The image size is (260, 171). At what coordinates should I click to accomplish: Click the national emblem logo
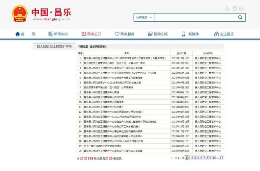(x=20, y=14)
